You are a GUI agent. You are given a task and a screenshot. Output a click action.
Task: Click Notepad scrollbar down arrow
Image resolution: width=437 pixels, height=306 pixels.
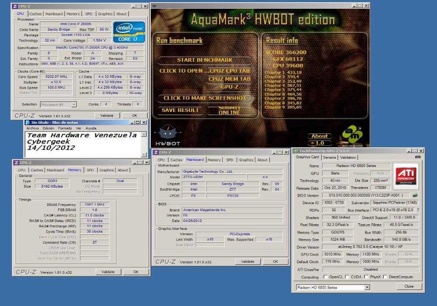click(x=144, y=155)
